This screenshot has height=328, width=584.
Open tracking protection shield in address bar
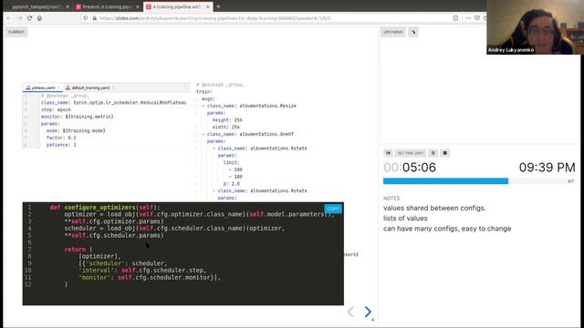pos(86,18)
